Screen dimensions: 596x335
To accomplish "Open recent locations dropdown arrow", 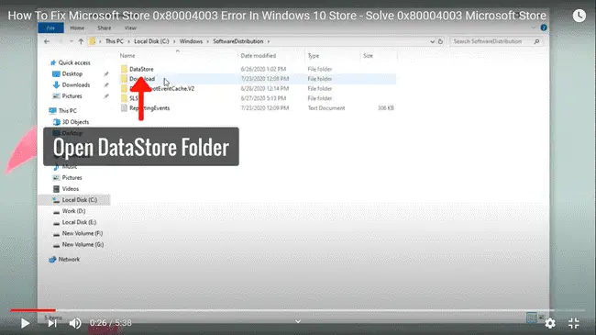I will [72, 41].
